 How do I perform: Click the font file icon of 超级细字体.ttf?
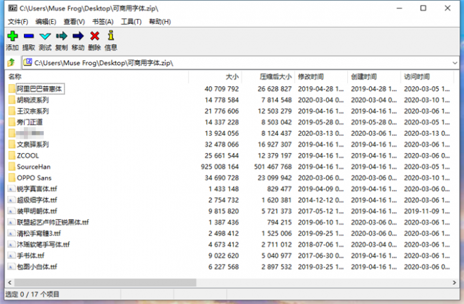click(11, 200)
